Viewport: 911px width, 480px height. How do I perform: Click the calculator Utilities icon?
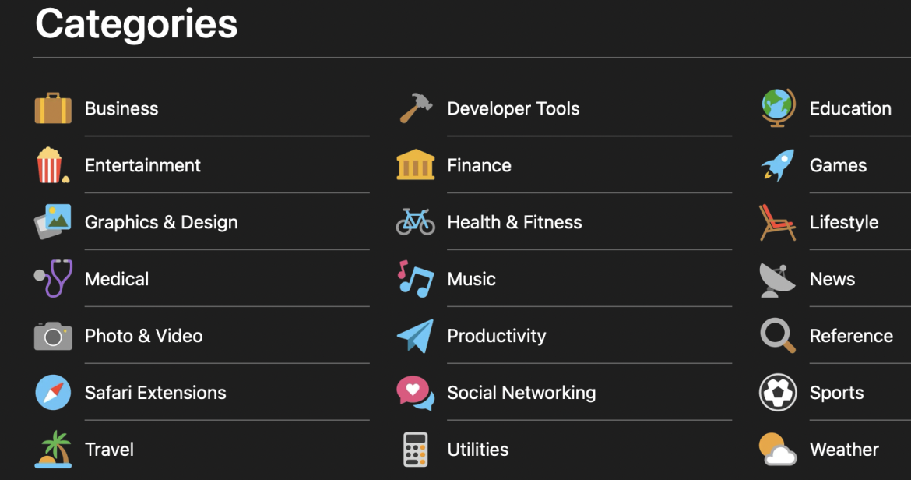(x=415, y=450)
